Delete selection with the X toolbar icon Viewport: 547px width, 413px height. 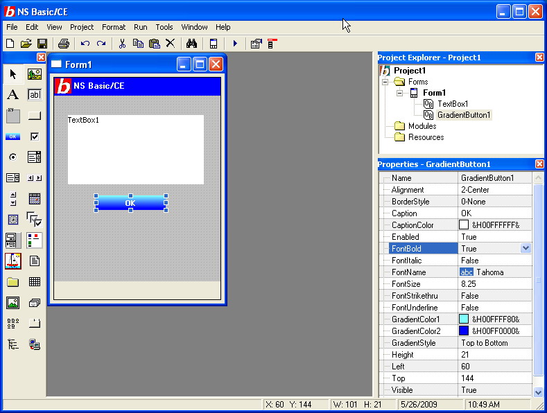coord(171,43)
